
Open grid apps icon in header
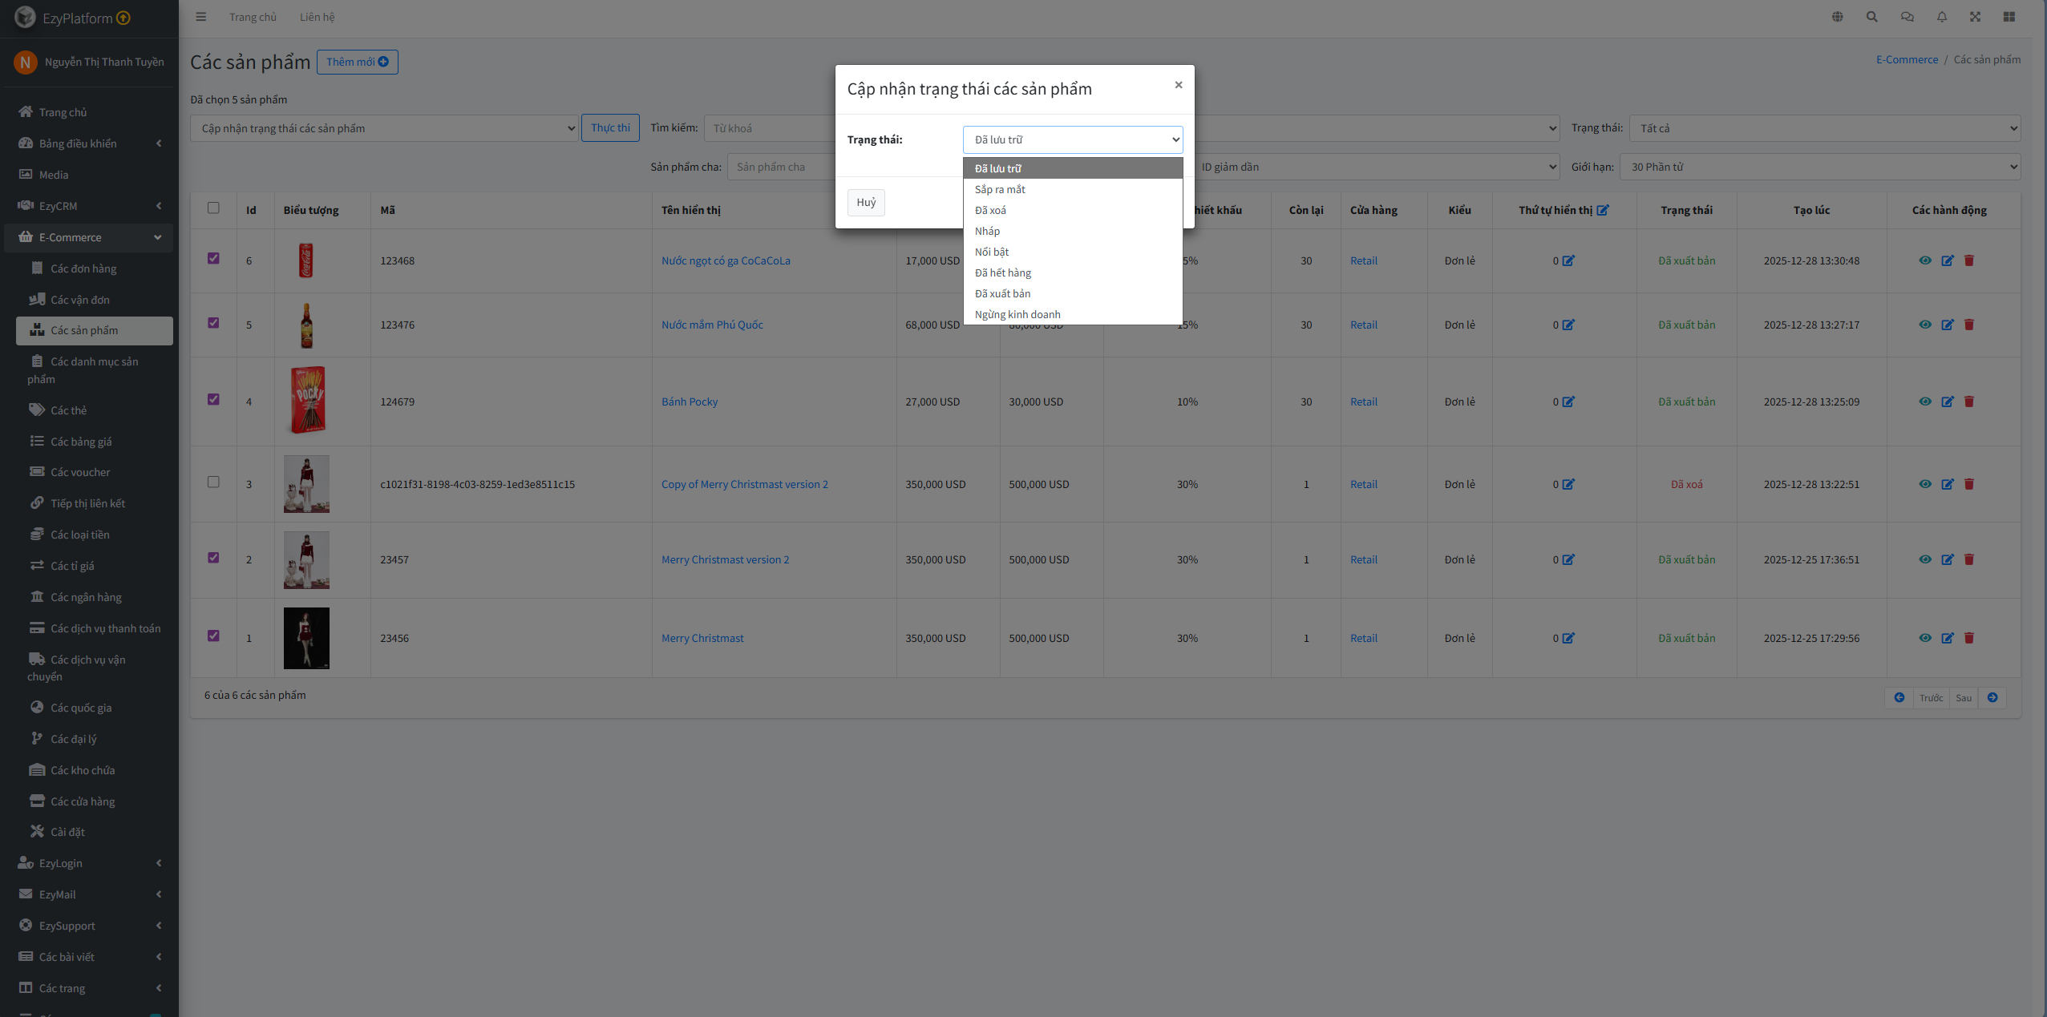2009,17
